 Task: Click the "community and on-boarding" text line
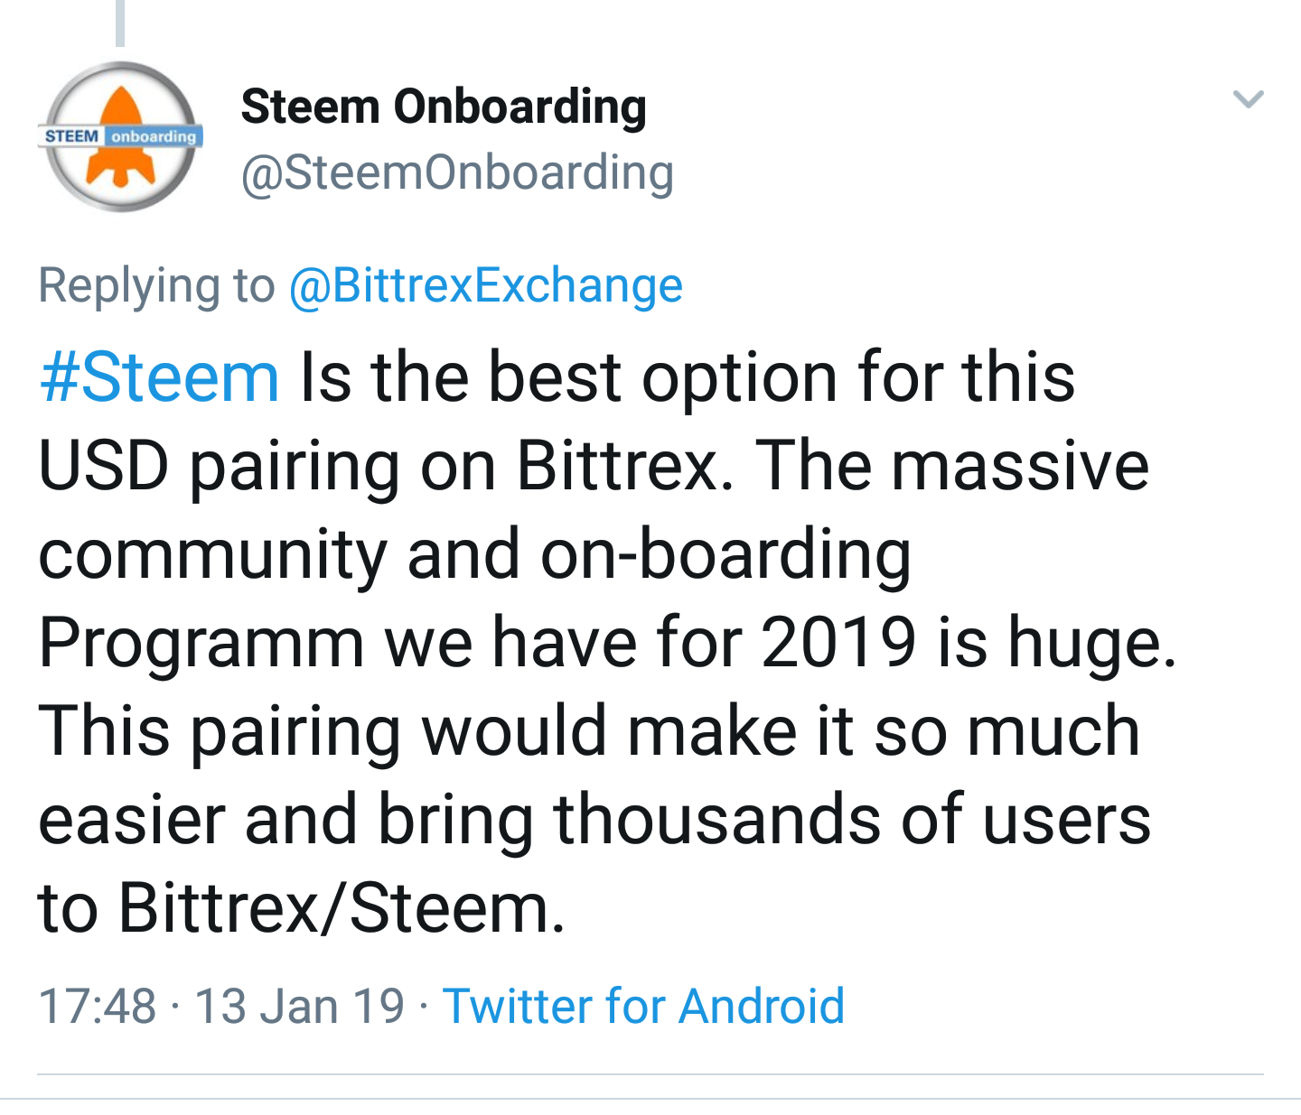click(x=474, y=554)
